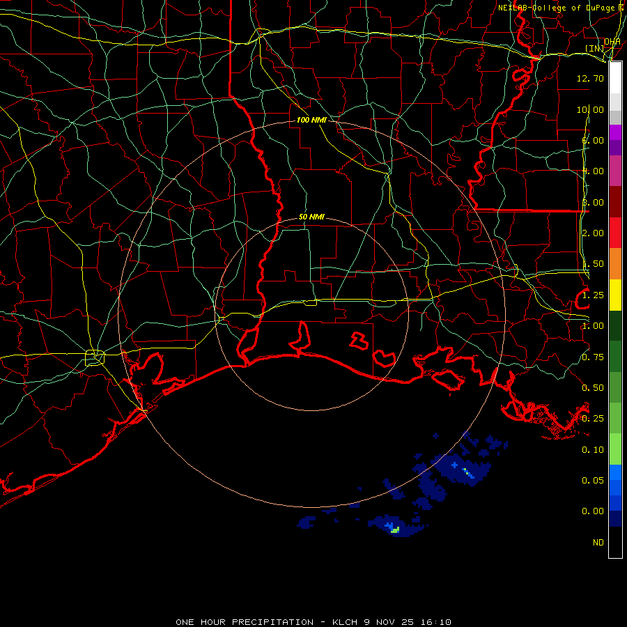
Task: Click the 0.50 legend value
Action: point(593,388)
